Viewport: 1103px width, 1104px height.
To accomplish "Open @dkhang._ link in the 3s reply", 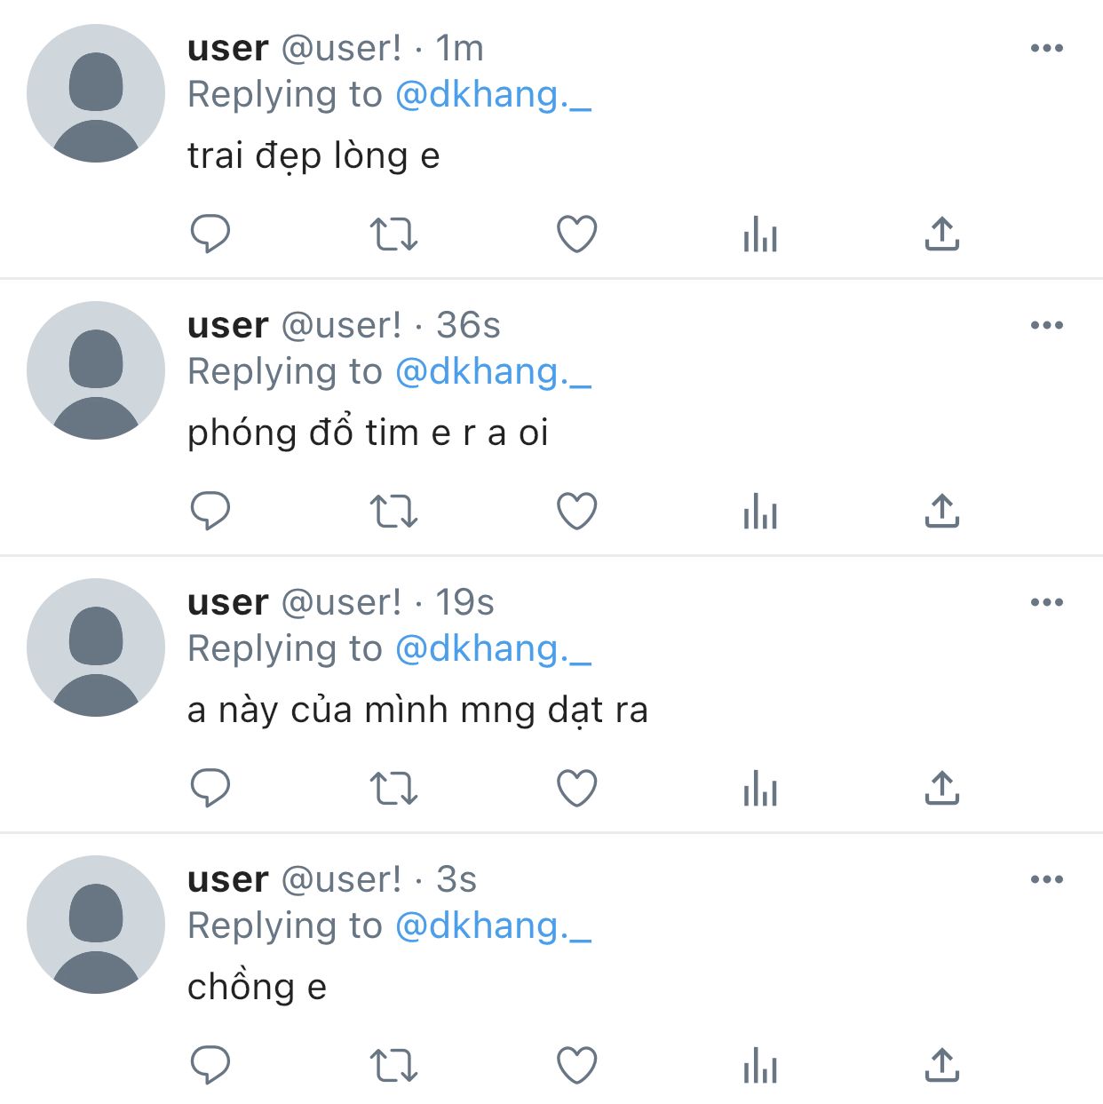I will tap(493, 925).
